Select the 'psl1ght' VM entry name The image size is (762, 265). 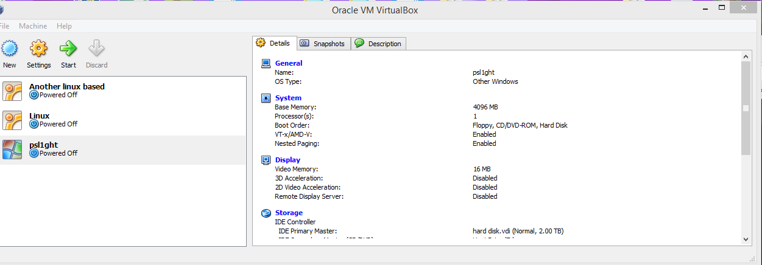tap(44, 145)
